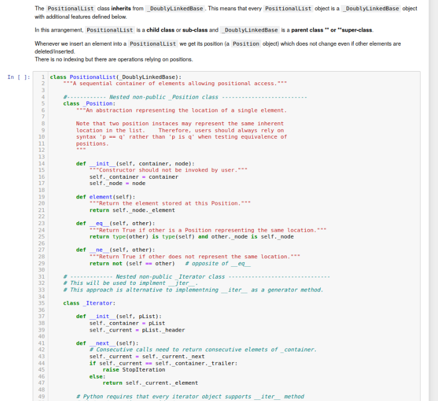Click the line 'self._current = pList._header'
The width and height of the screenshot is (438, 401).
click(x=137, y=330)
